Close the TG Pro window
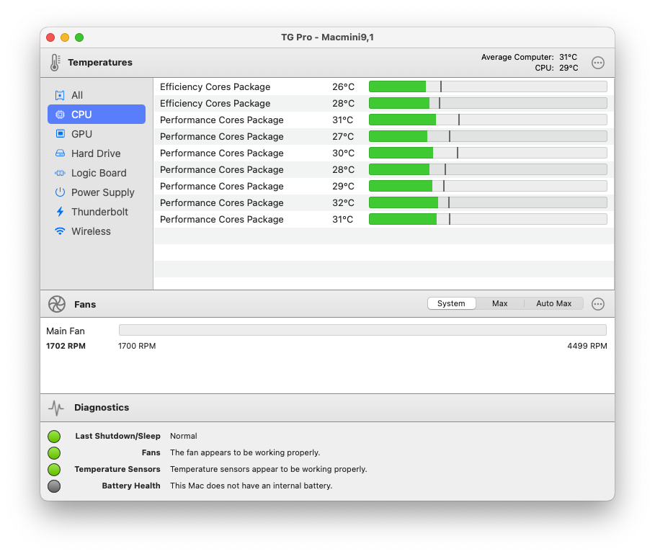Image resolution: width=655 pixels, height=554 pixels. (50, 37)
